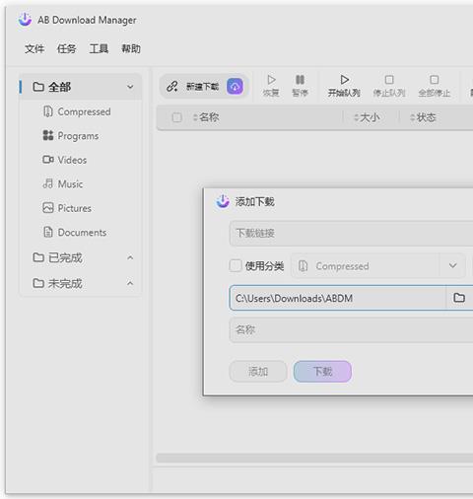Click the 名称 input field in dialog
Image resolution: width=473 pixels, height=499 pixels.
click(351, 330)
